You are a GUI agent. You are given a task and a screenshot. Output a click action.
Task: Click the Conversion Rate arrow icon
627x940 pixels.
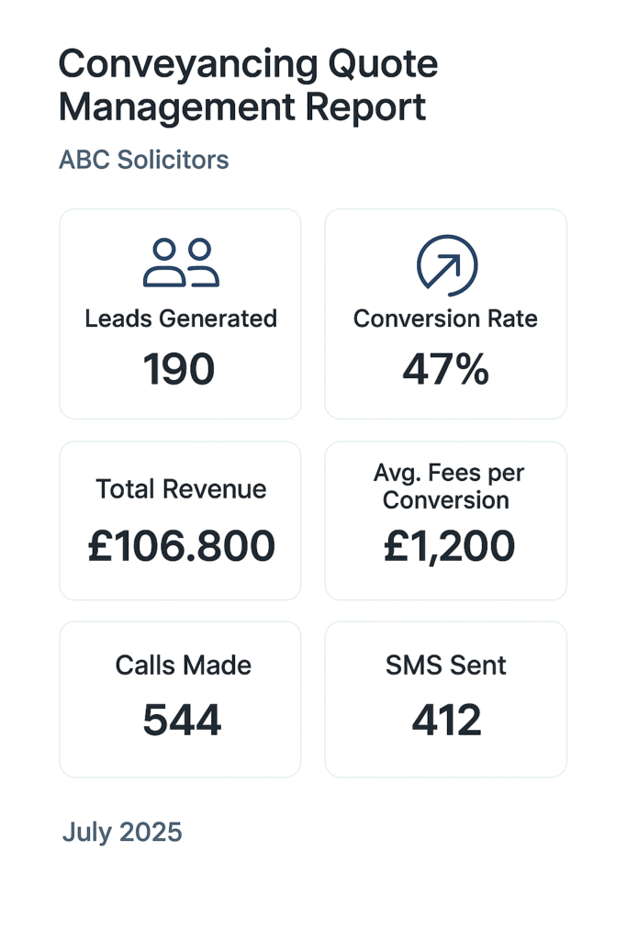pos(447,265)
